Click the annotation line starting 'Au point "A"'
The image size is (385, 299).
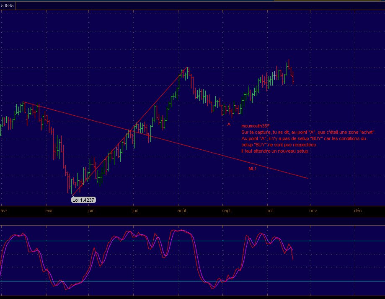304,138
